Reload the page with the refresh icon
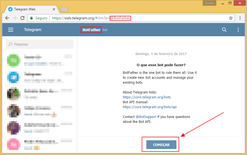Image resolution: width=247 pixels, height=155 pixels. [x=22, y=18]
